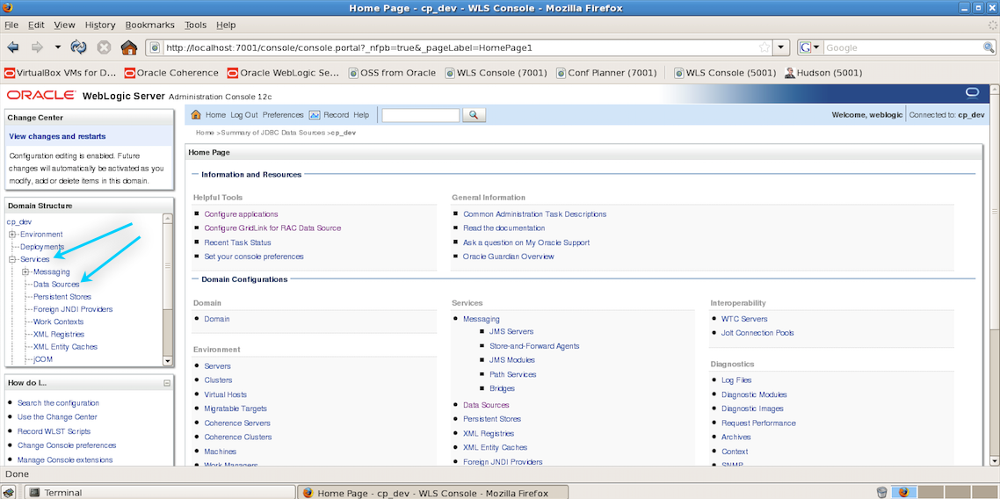
Task: Click the console Home house icon
Action: click(197, 115)
